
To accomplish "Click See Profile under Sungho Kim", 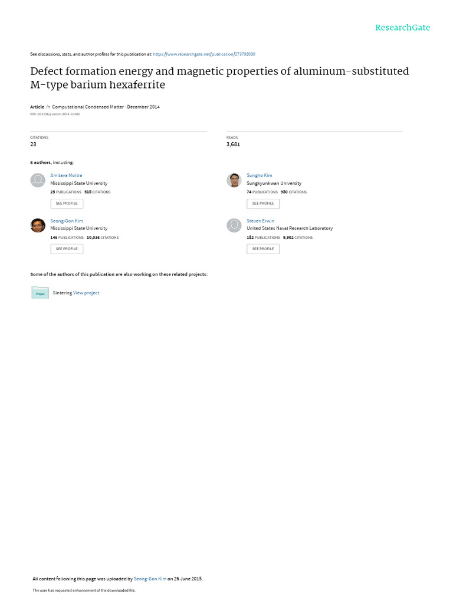I will tap(263, 203).
